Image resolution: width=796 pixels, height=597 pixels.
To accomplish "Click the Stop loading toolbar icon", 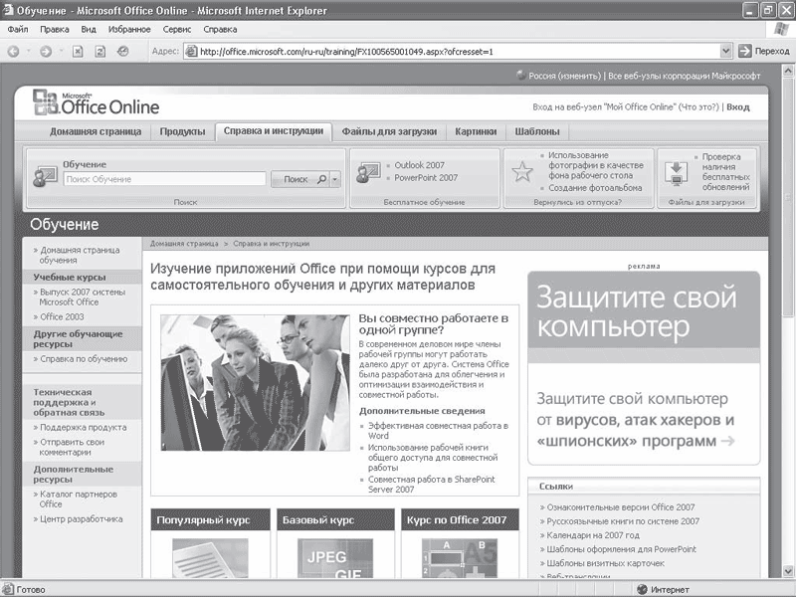I will point(78,52).
